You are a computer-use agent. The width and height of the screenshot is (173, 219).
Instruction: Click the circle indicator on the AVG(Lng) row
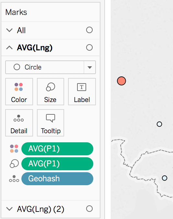pyautogui.click(x=89, y=47)
